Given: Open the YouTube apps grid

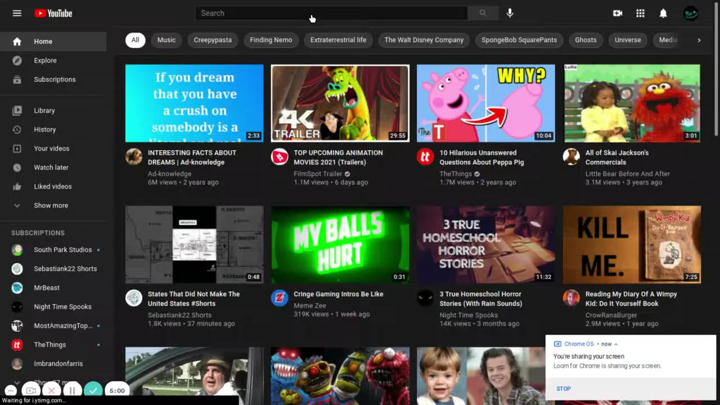Looking at the screenshot, I should pos(640,13).
